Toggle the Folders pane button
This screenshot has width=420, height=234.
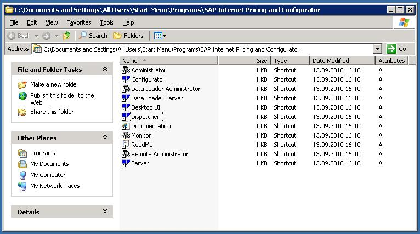click(128, 36)
